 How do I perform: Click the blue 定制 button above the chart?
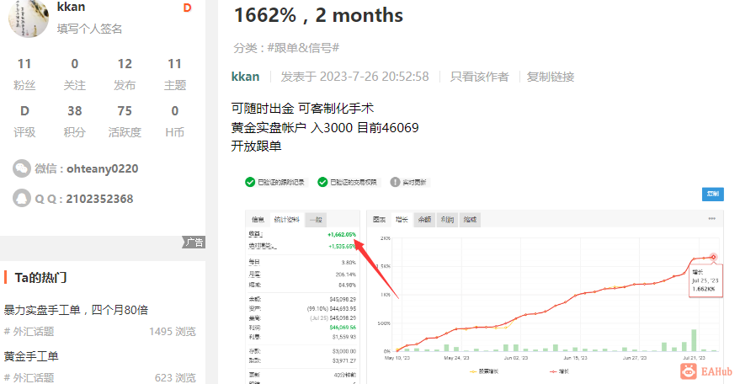pos(712,194)
